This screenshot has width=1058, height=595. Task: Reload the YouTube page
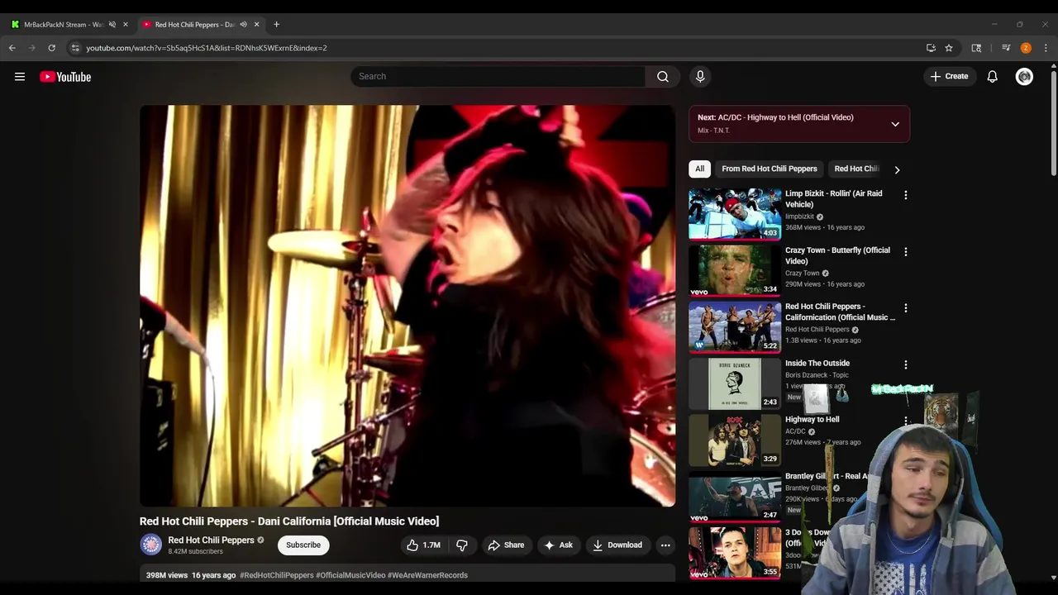point(51,48)
